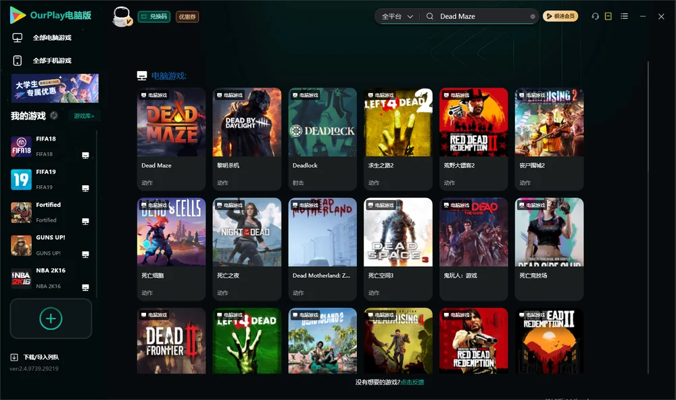The image size is (676, 400).
Task: Click the plus add game button
Action: 51,318
